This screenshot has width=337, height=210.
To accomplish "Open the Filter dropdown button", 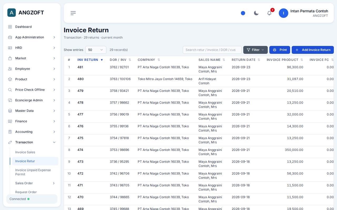I will [x=255, y=50].
